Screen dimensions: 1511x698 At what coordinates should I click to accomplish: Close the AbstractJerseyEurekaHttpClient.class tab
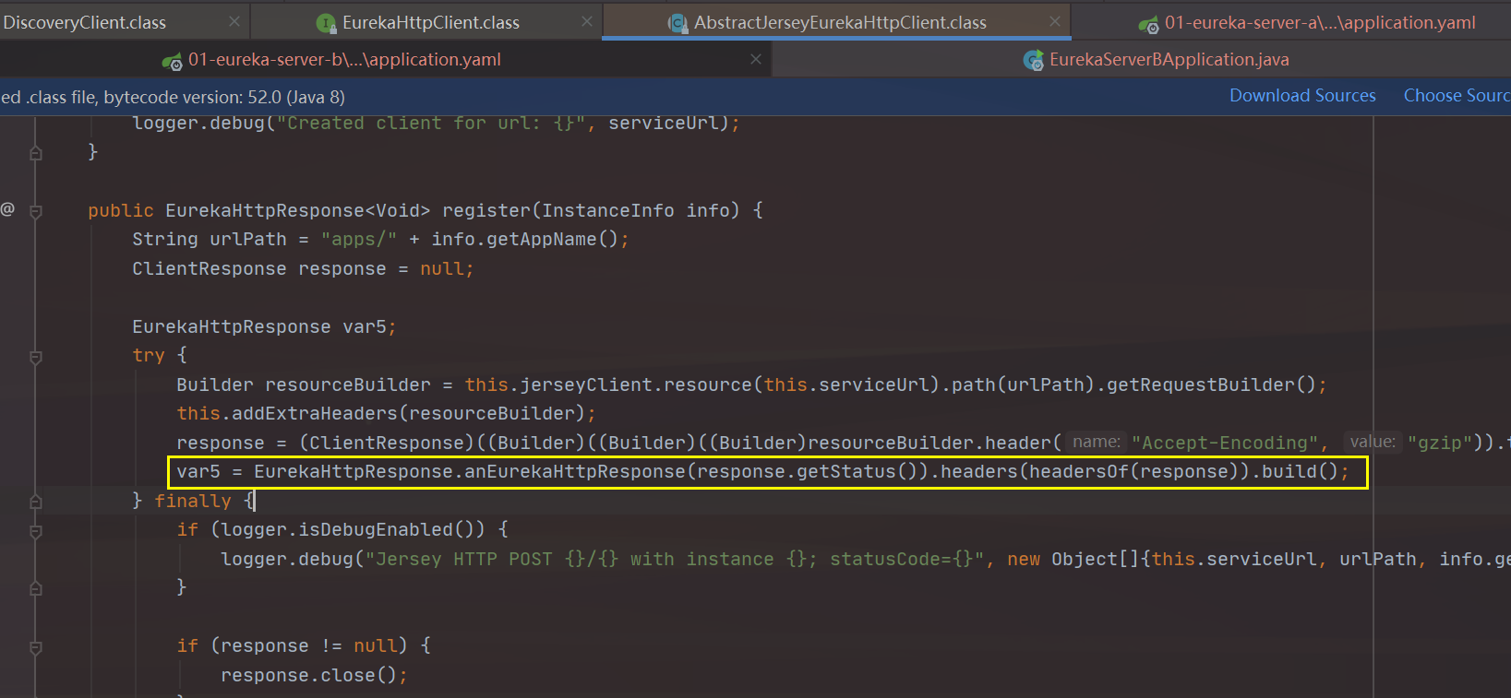pos(1055,21)
